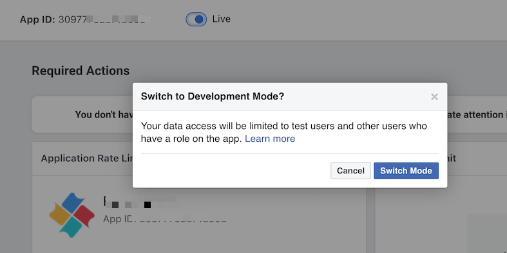The height and width of the screenshot is (253, 507).
Task: Click the yellow petal of the app logo
Action: (59, 214)
